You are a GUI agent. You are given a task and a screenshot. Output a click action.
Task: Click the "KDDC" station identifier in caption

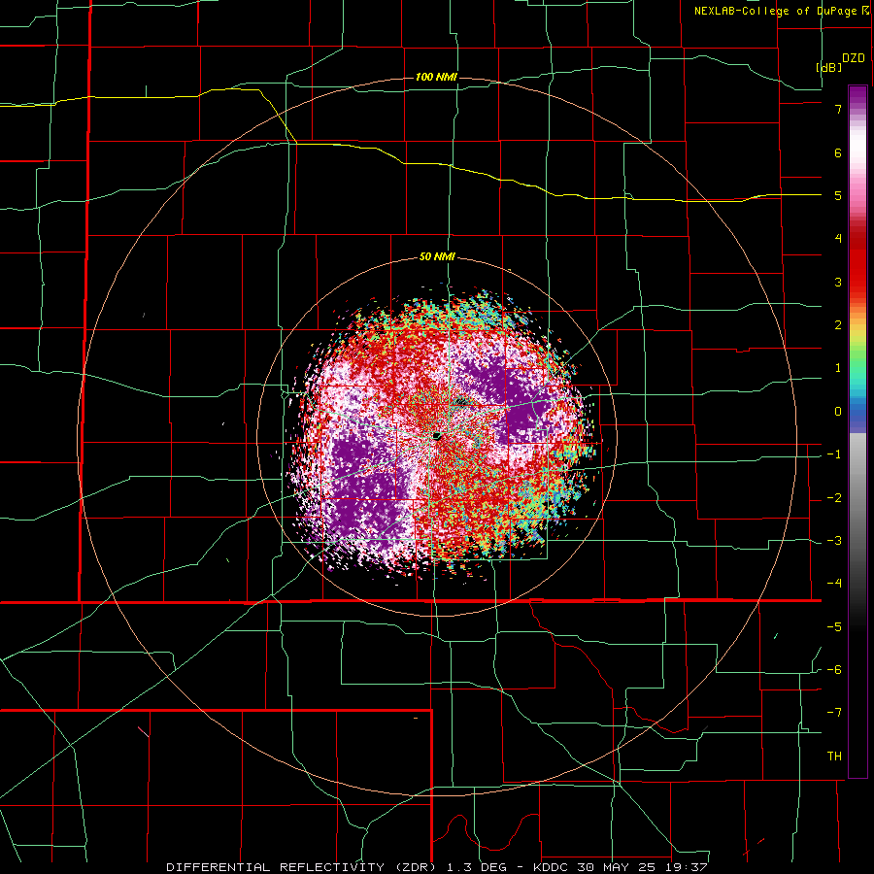(550, 867)
